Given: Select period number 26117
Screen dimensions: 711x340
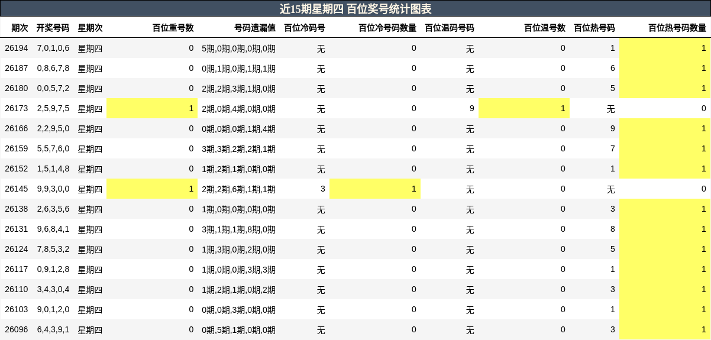Looking at the screenshot, I should (17, 269).
